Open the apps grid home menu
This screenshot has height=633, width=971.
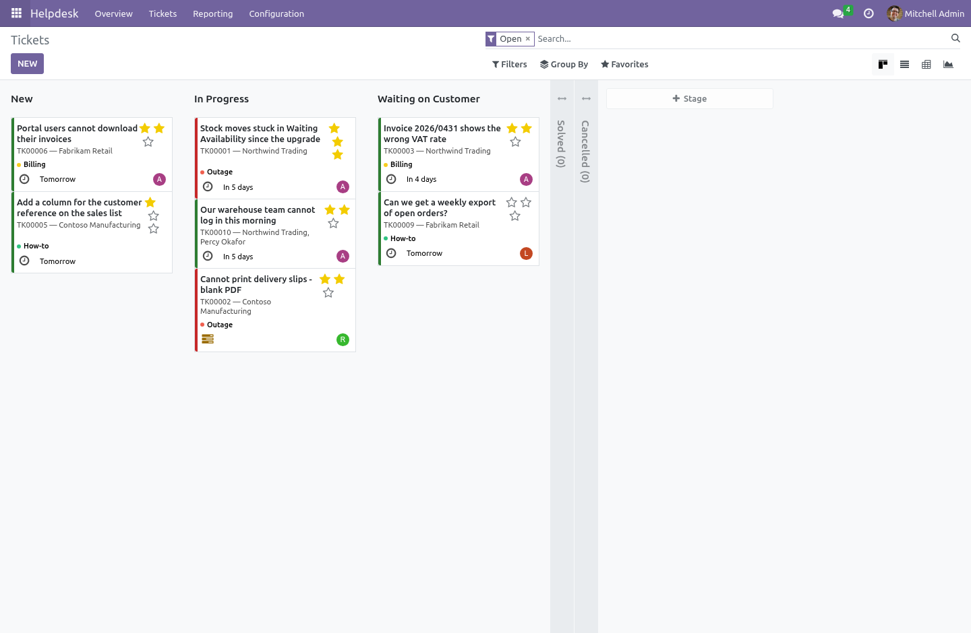point(16,13)
